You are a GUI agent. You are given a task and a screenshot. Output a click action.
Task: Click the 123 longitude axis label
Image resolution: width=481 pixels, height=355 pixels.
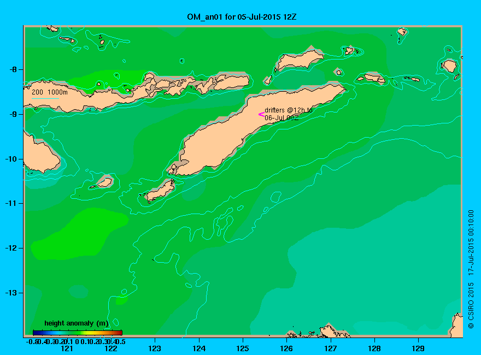155,348
